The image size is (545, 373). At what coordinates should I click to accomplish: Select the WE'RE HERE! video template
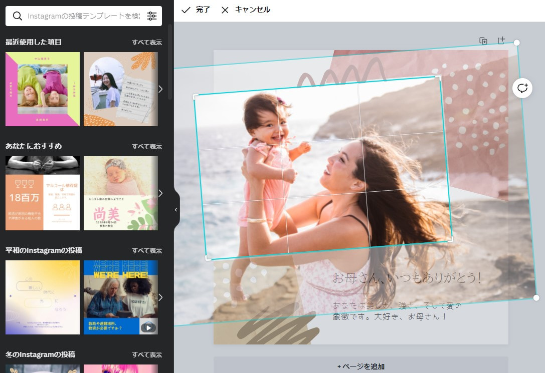click(x=121, y=297)
